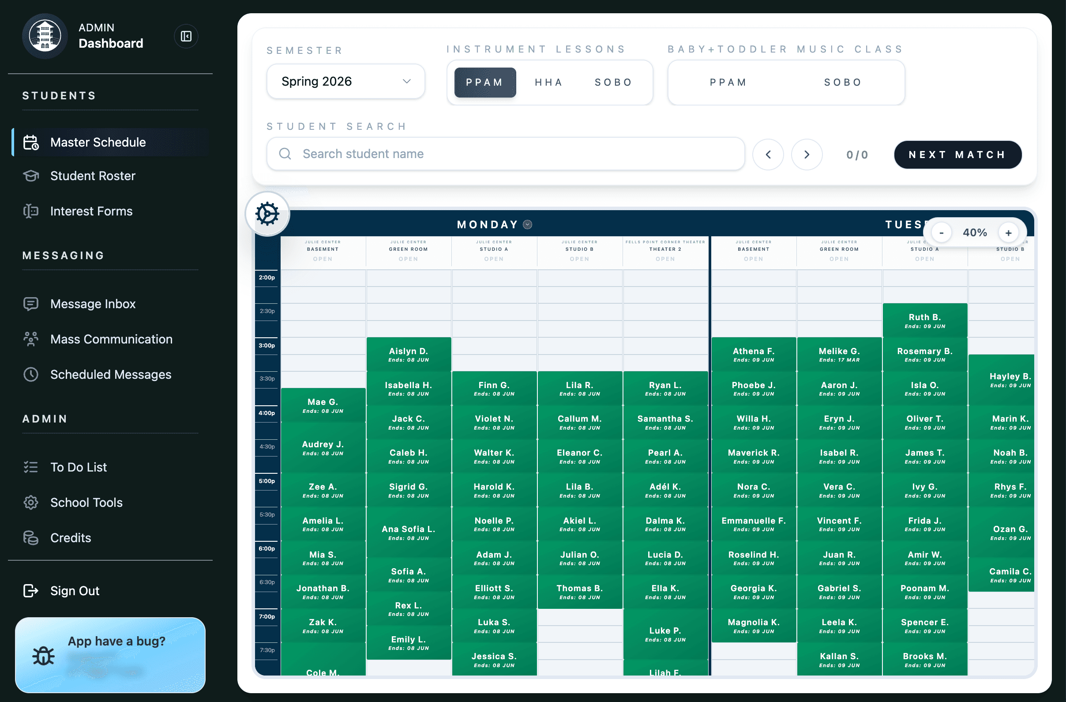Click the NEXT MATCH button
Image resolution: width=1066 pixels, height=702 pixels.
click(957, 155)
